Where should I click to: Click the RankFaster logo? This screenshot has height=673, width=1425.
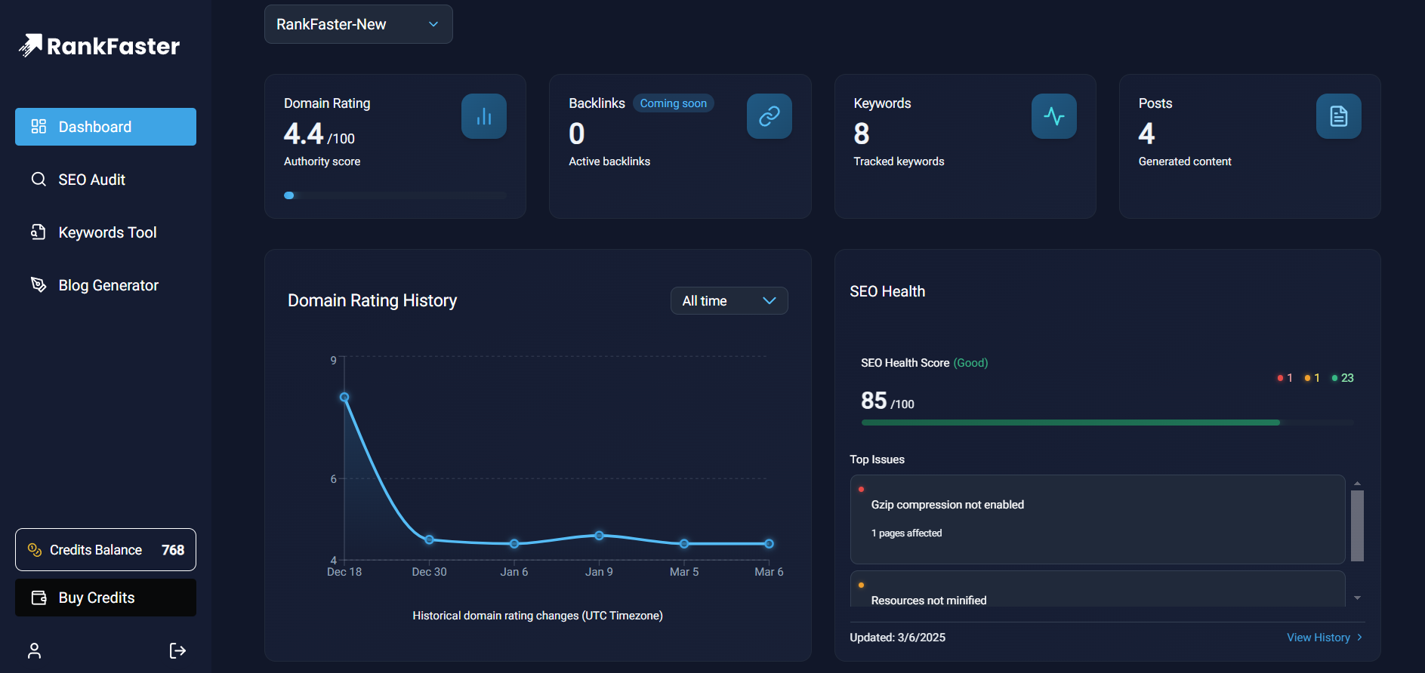(99, 46)
